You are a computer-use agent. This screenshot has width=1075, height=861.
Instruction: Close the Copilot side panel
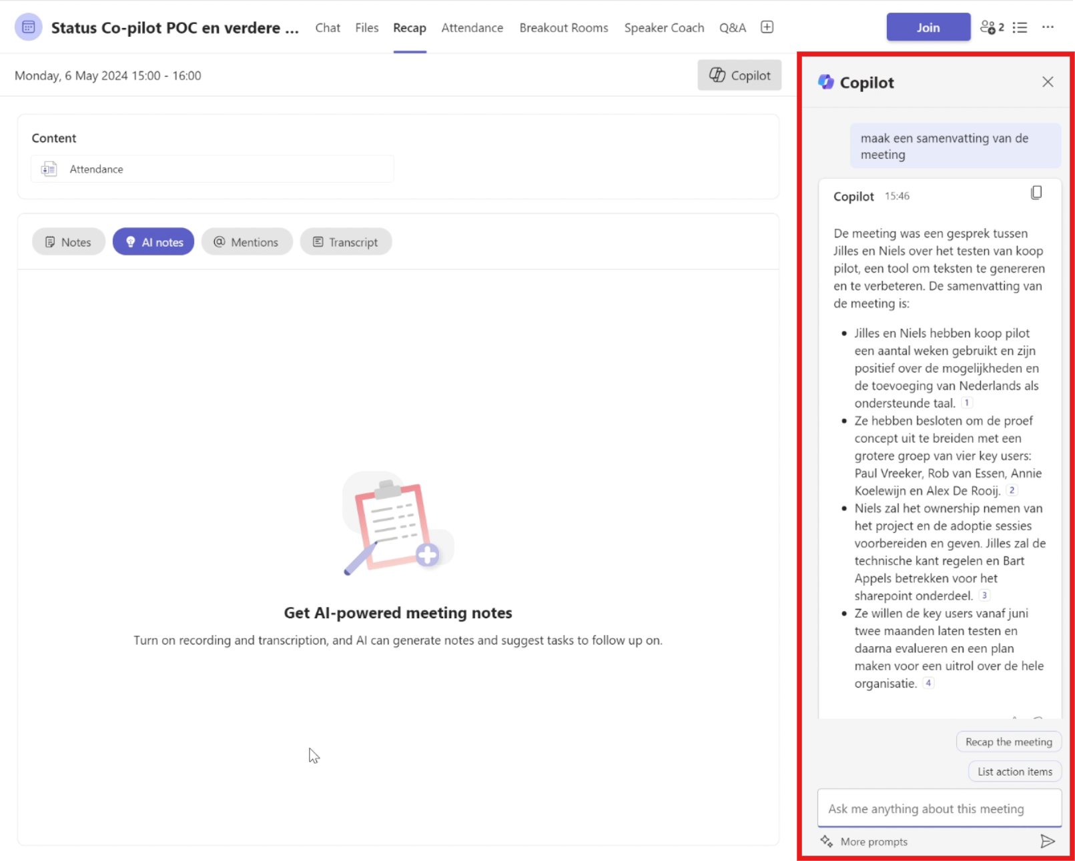[1048, 82]
